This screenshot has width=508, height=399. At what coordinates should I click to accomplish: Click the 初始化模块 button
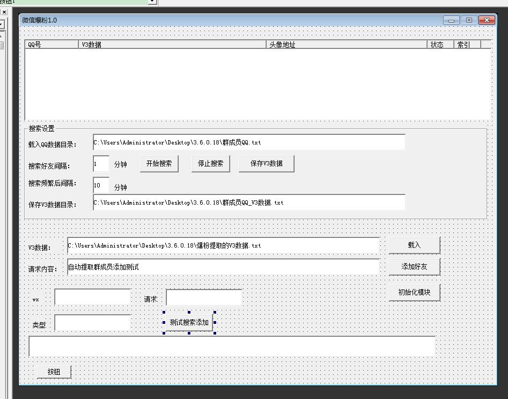pyautogui.click(x=414, y=293)
